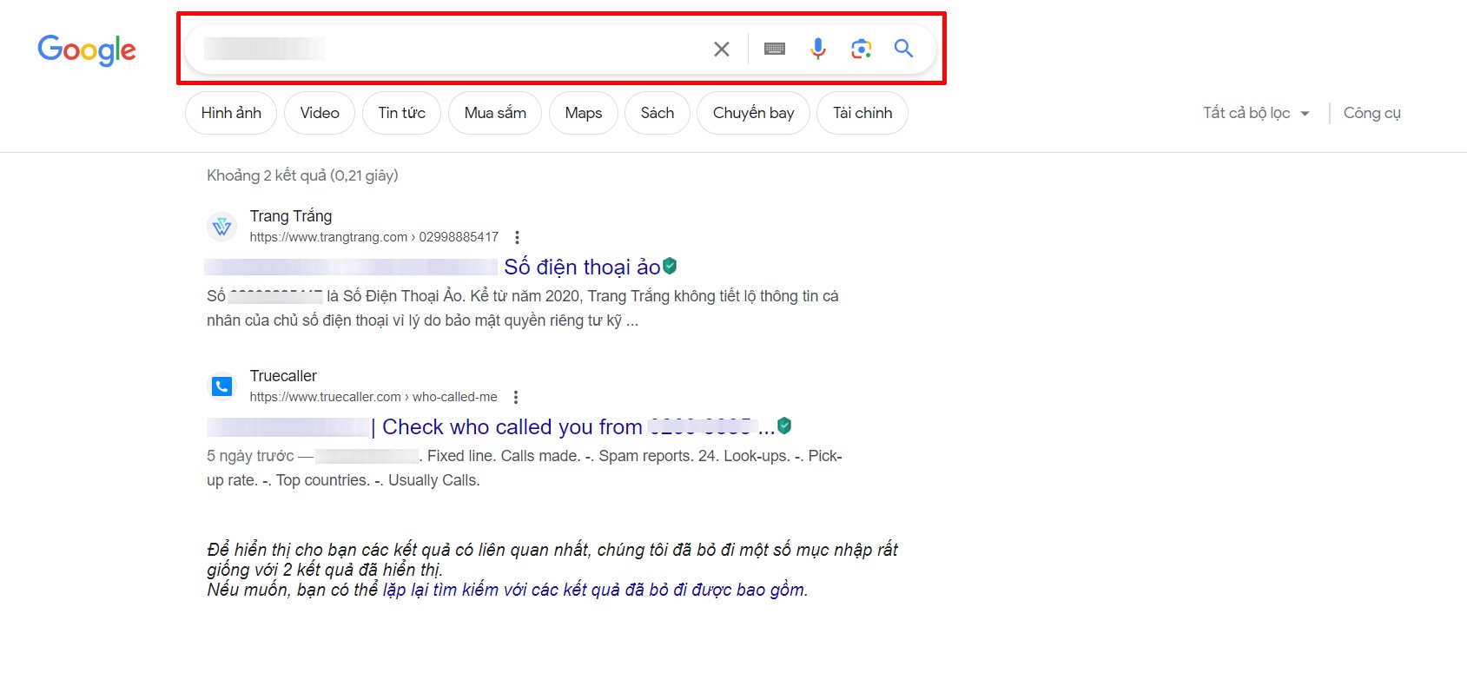Click the Khoảng 2 kết quả stats text
The image size is (1467, 680).
pos(302,175)
